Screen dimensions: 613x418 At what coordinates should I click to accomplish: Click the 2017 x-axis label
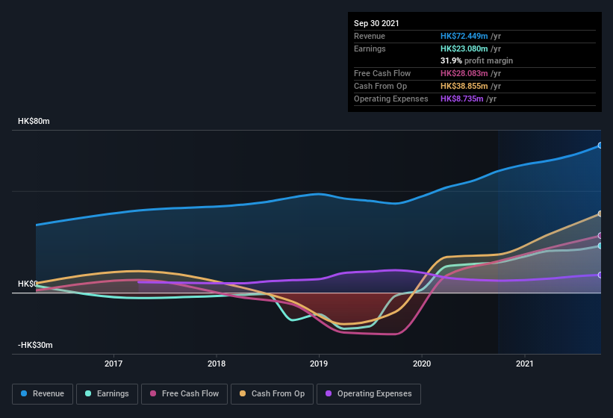pyautogui.click(x=113, y=364)
